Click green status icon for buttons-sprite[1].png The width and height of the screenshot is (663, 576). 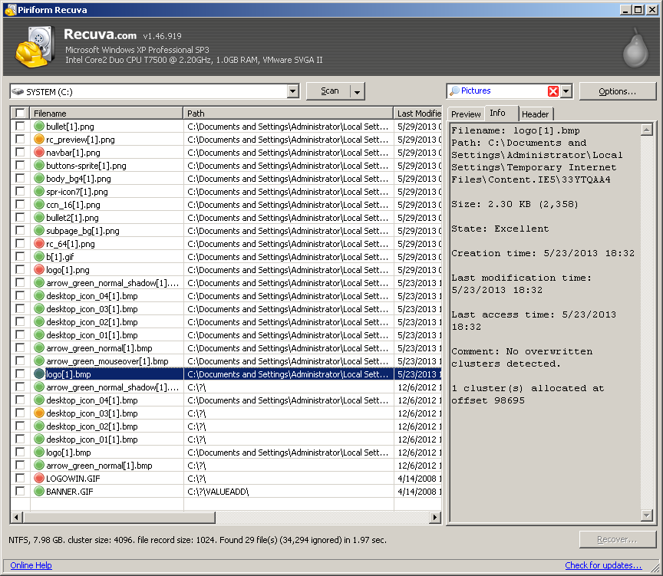point(39,165)
